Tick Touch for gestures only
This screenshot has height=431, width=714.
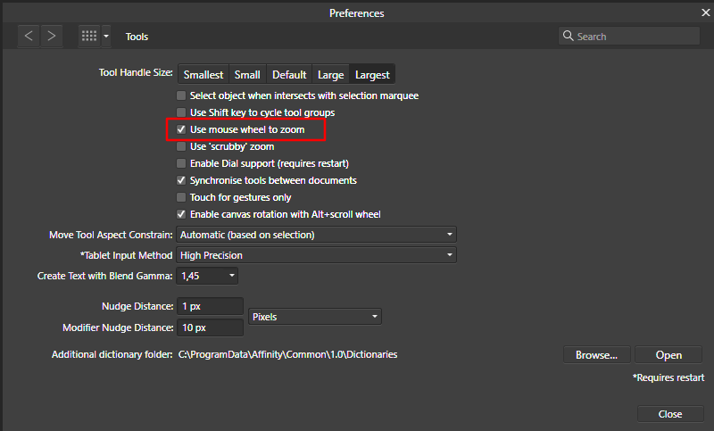click(181, 197)
